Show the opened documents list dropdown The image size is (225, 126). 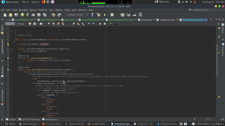point(216,20)
